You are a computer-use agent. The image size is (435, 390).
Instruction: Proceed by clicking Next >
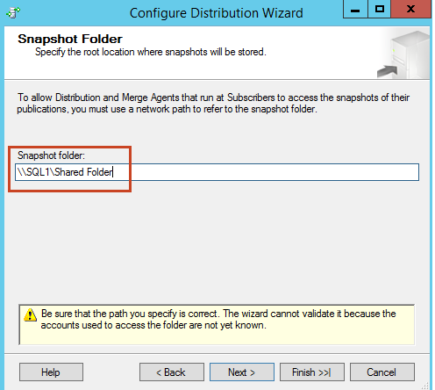coord(242,372)
